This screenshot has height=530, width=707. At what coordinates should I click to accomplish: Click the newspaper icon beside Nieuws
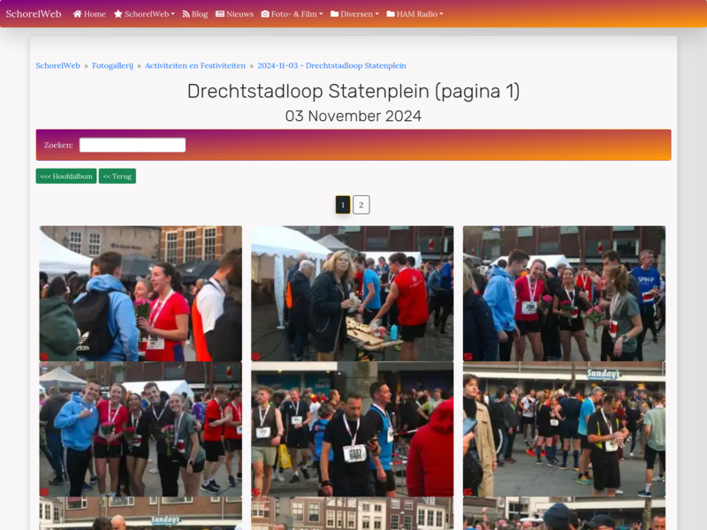[220, 14]
